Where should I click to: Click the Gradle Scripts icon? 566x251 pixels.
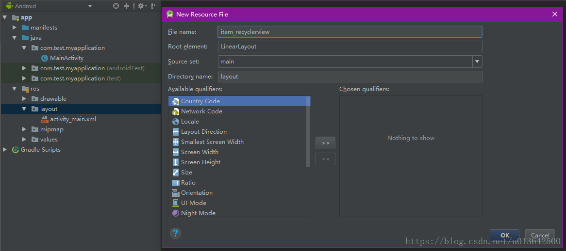[x=16, y=149]
